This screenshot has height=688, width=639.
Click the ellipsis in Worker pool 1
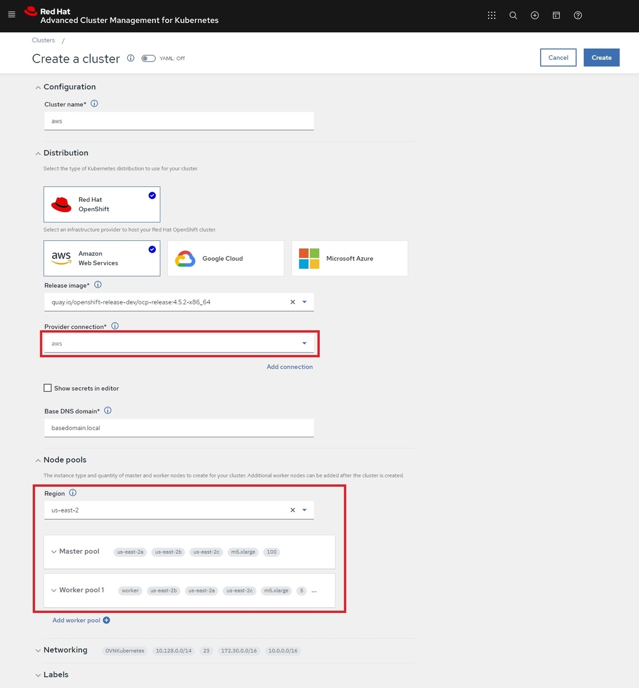coord(314,591)
